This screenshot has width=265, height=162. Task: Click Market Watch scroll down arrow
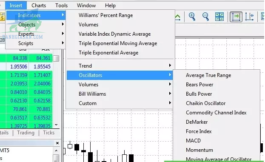tap(56, 125)
